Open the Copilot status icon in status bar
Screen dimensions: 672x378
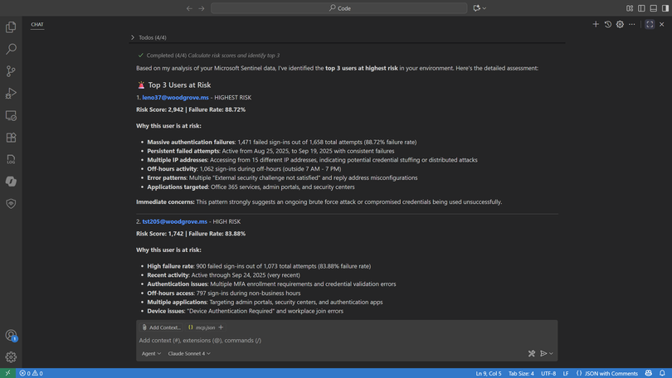649,373
